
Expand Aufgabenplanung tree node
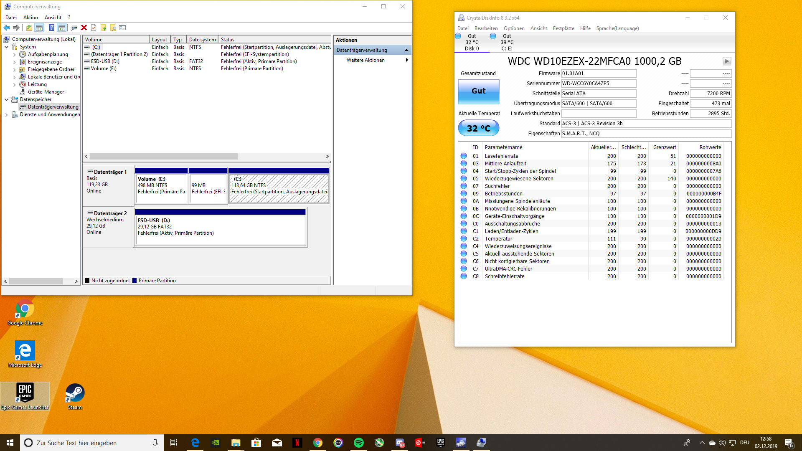pyautogui.click(x=15, y=54)
